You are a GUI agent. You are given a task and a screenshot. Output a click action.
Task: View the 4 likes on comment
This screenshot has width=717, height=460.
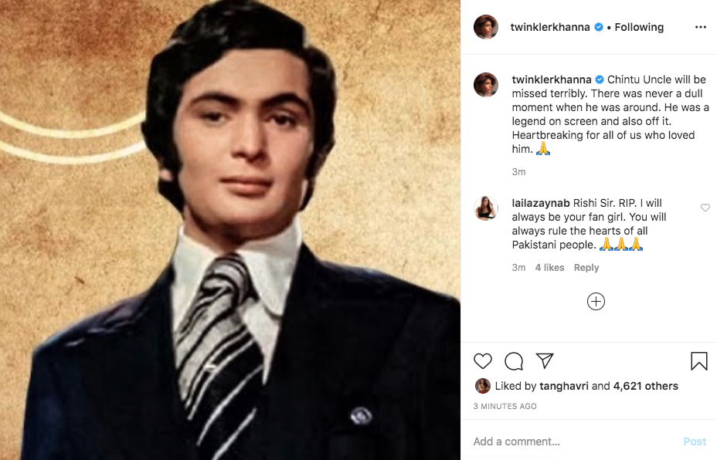pos(549,268)
